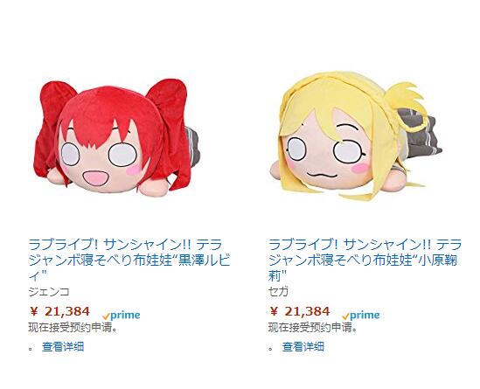Click the yen symbol of the left price
480x389 pixels.
34,312
